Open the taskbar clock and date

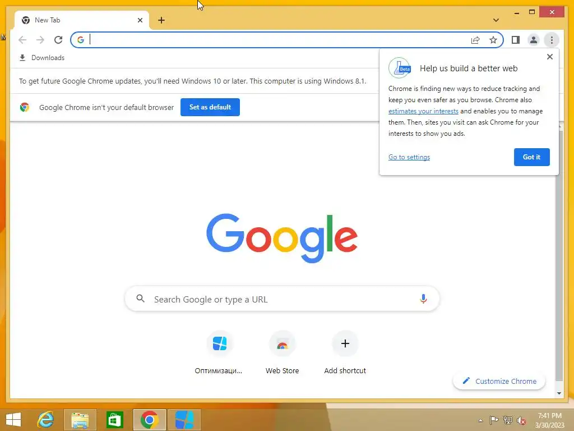click(550, 420)
